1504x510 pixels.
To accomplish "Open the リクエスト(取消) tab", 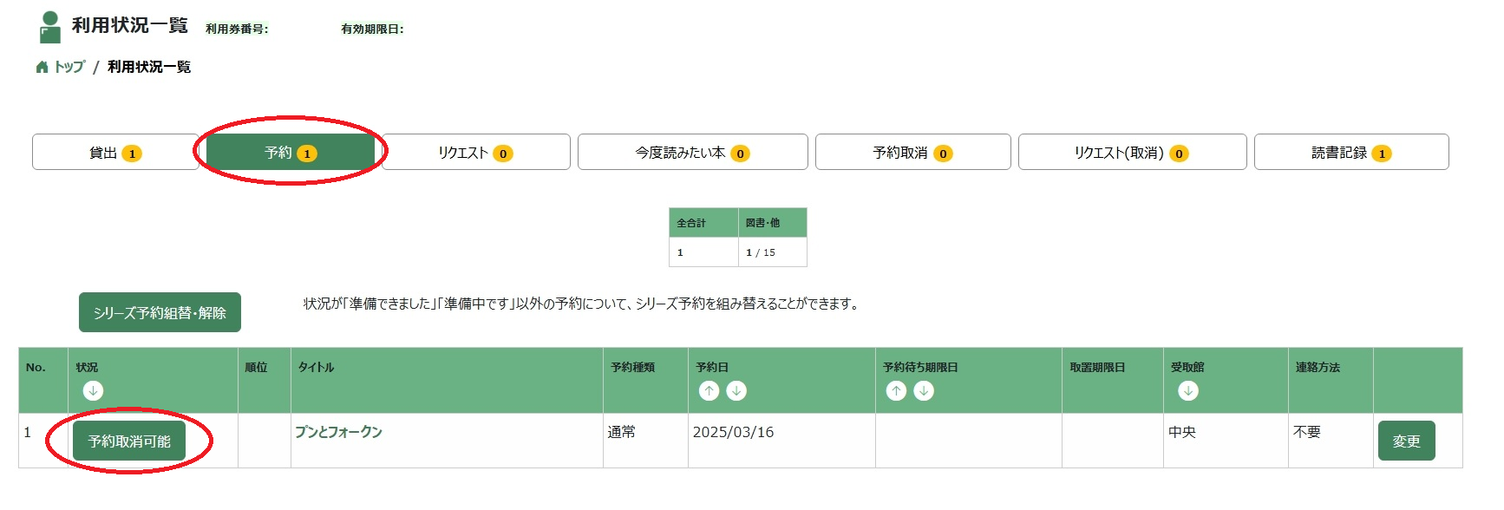I will tap(1132, 152).
